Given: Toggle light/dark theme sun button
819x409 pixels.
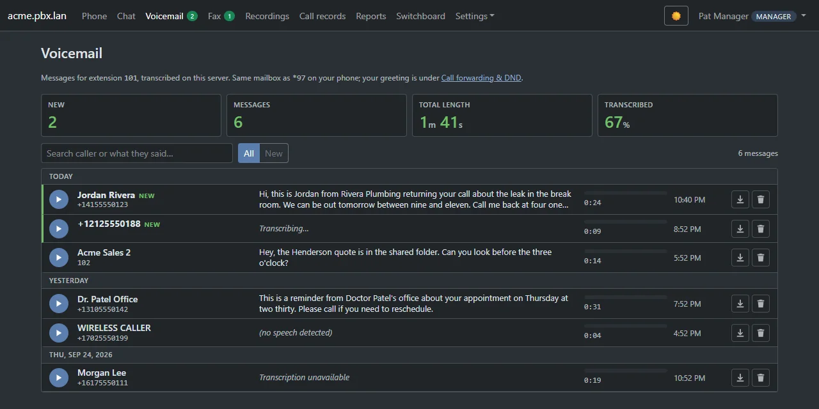Looking at the screenshot, I should [676, 16].
